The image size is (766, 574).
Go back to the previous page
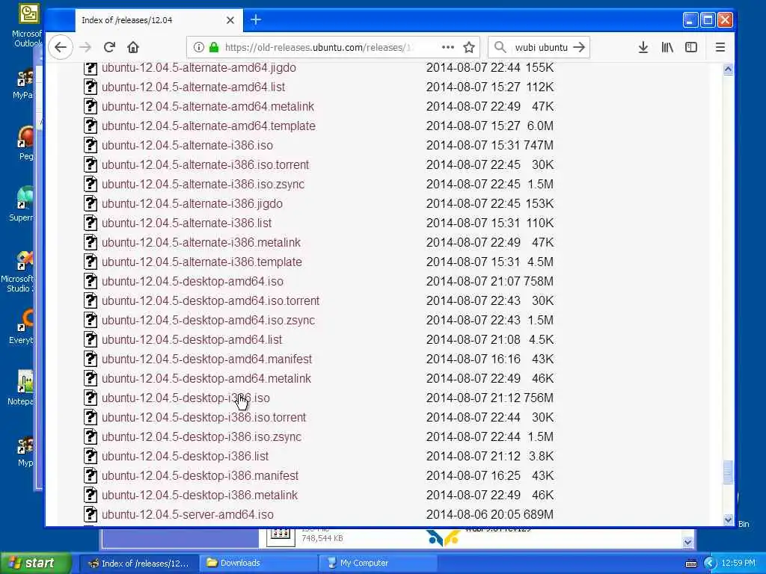click(61, 47)
